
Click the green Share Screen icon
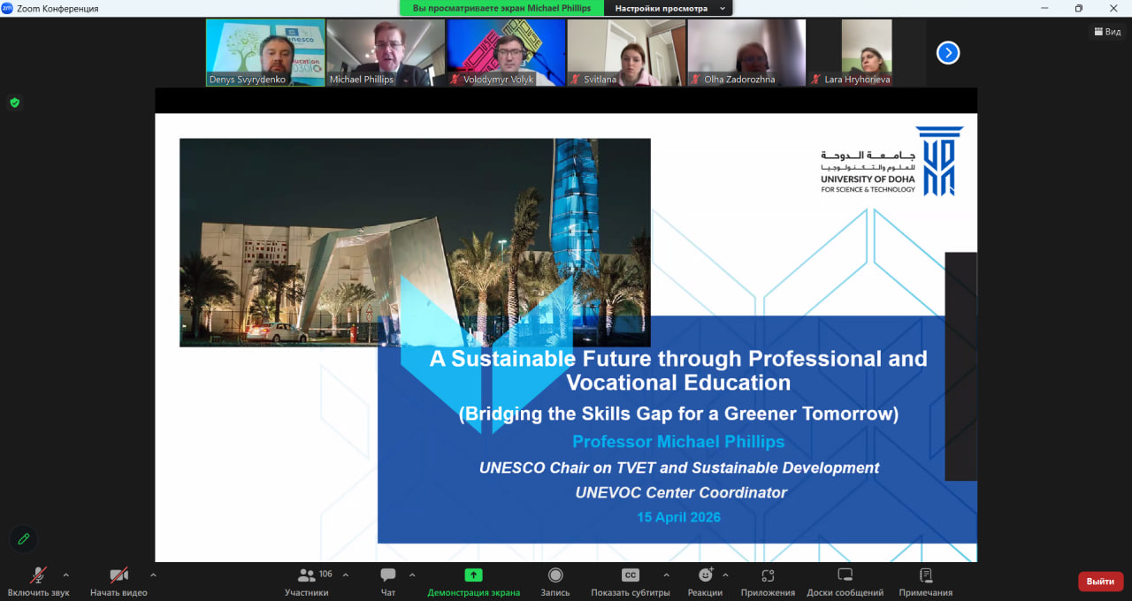tap(473, 575)
